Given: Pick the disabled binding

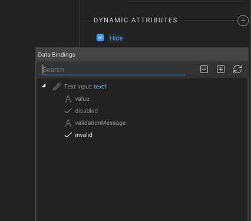Looking at the screenshot, I should (87, 111).
